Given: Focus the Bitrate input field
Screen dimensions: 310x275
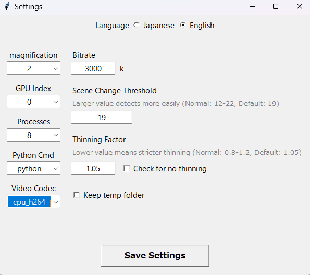Looking at the screenshot, I should coord(93,68).
